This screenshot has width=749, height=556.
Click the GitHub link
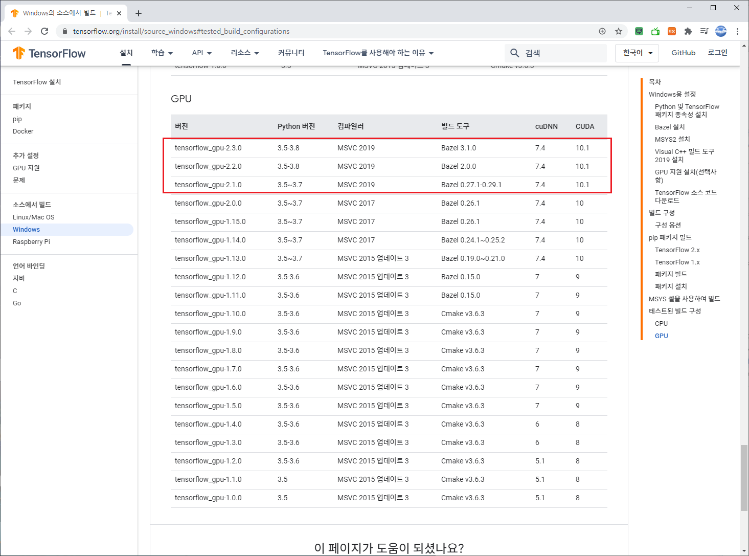tap(683, 53)
